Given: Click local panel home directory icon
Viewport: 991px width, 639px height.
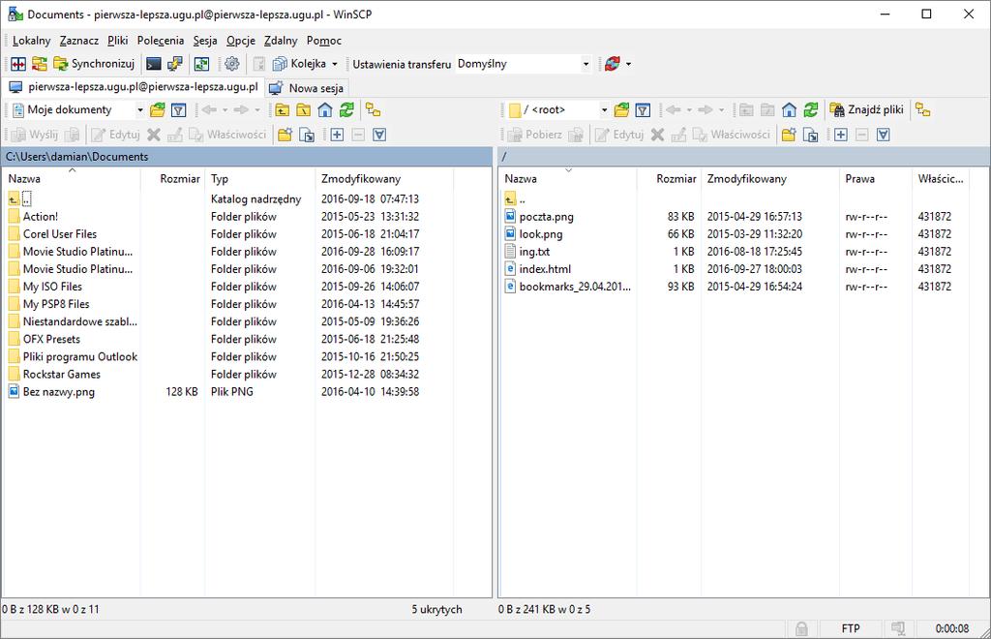Looking at the screenshot, I should [x=325, y=110].
